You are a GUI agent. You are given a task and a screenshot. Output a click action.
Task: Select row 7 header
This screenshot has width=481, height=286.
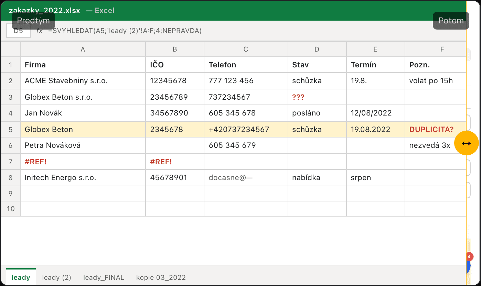11,162
